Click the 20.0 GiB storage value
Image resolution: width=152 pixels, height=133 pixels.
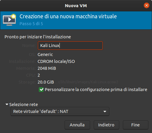46,82
